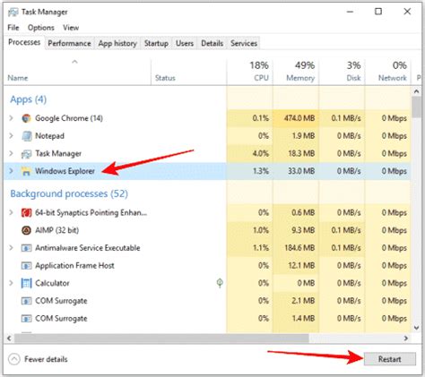Image resolution: width=425 pixels, height=377 pixels.
Task: Sort by the Name column header
Action: (77, 72)
